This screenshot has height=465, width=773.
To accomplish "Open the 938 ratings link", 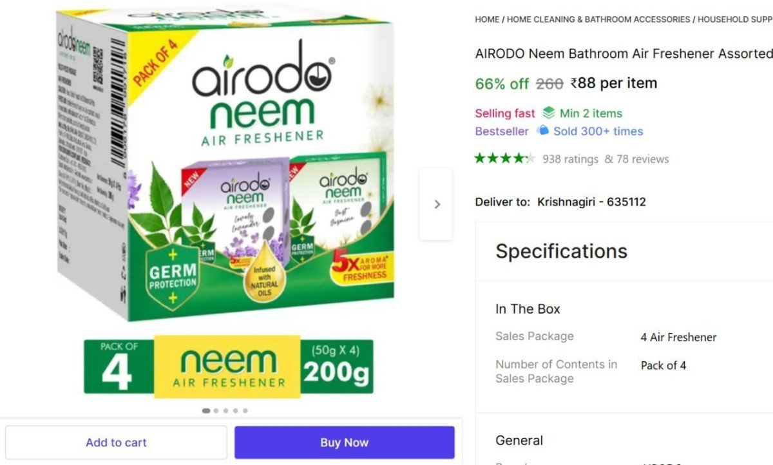I will pos(572,158).
